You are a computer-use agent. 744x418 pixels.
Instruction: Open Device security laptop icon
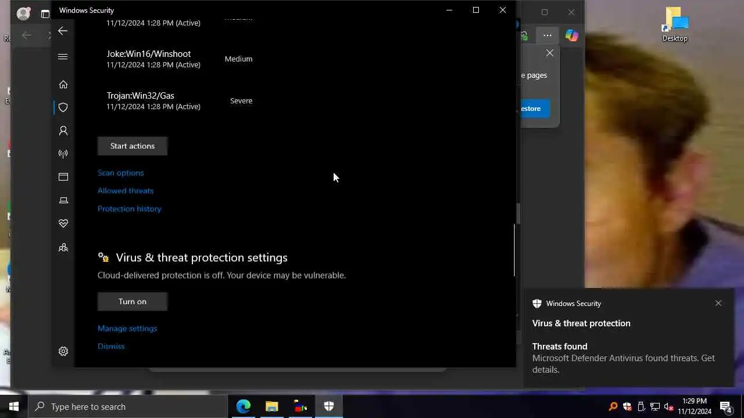63,200
